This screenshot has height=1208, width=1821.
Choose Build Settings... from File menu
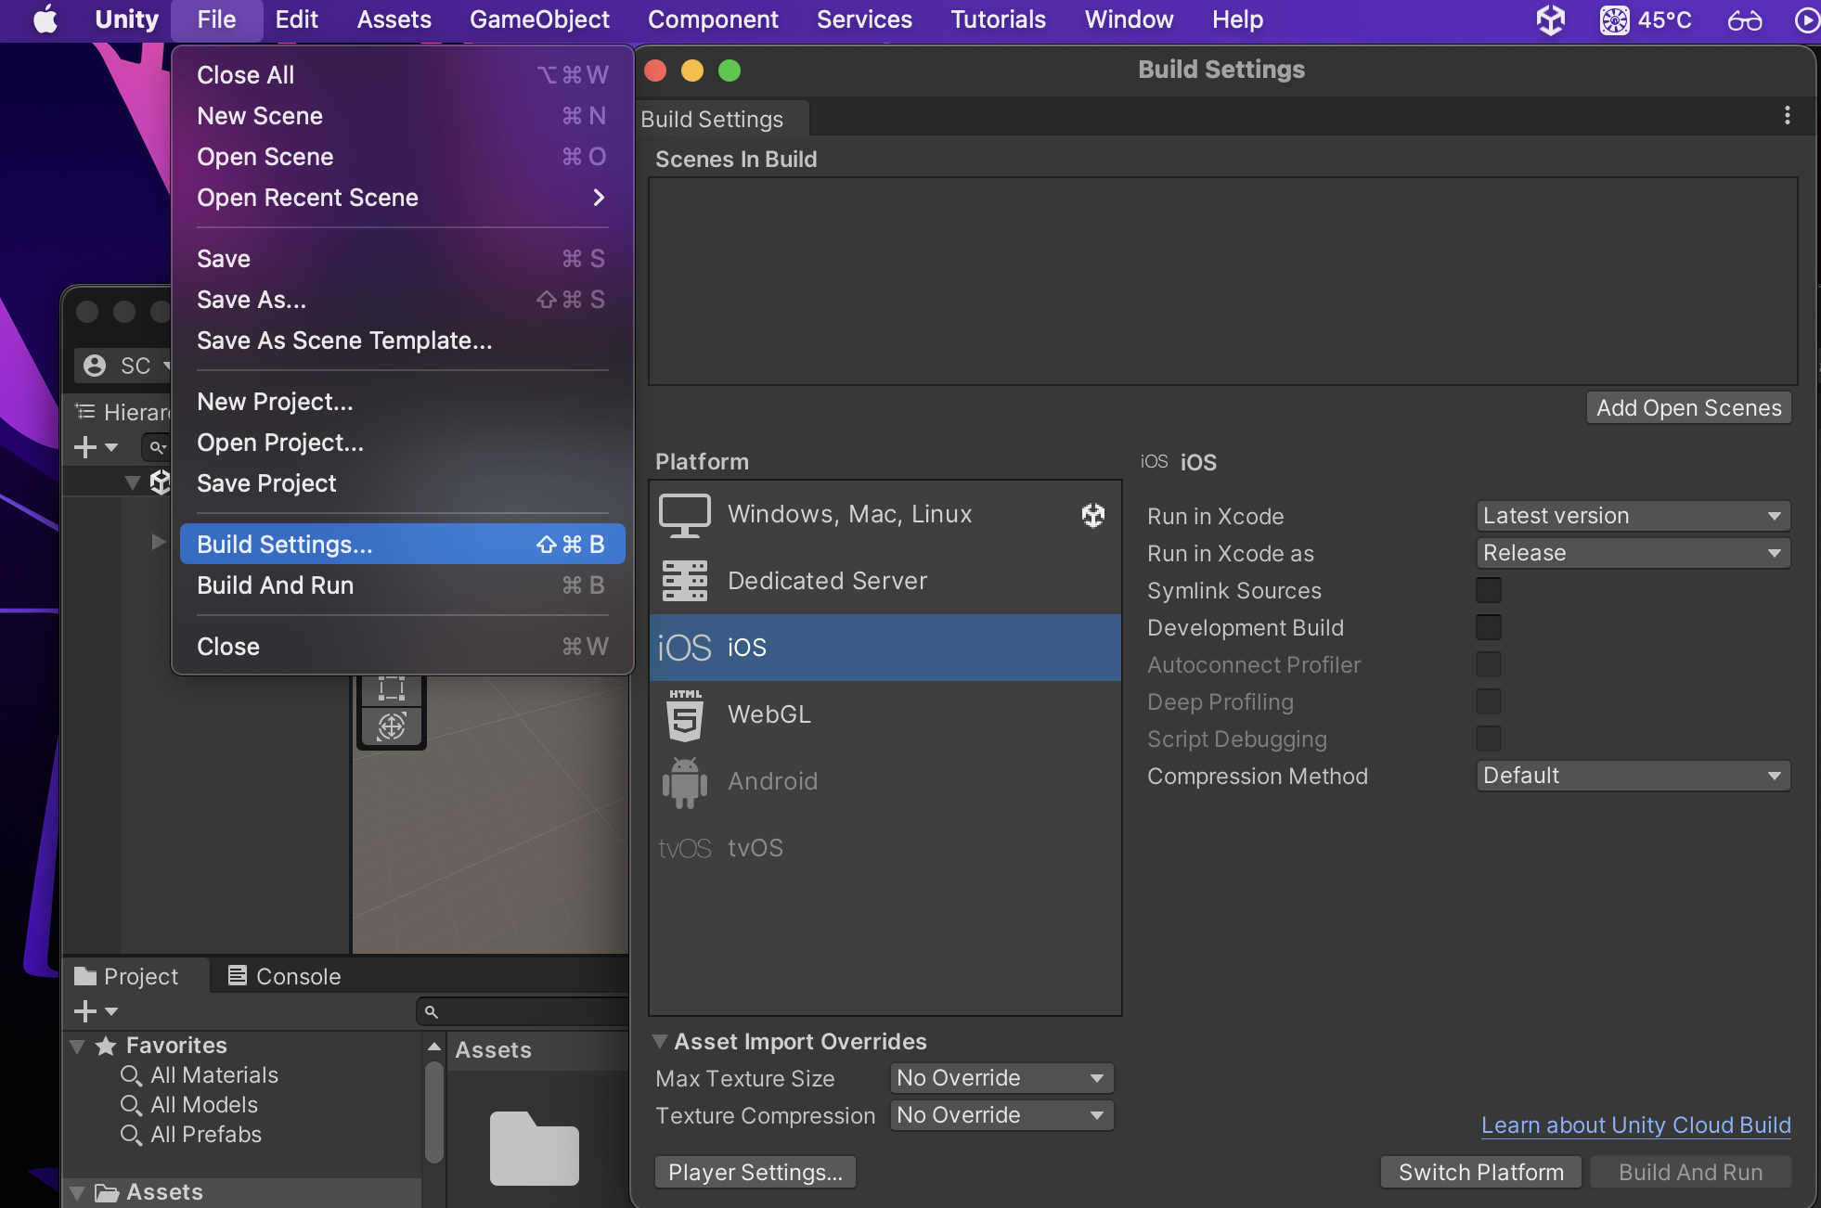[402, 545]
